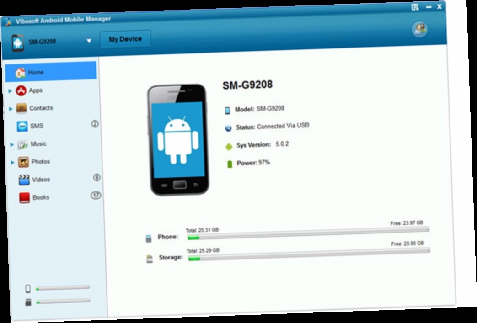Click the Phone storage progress bar

coord(309,237)
